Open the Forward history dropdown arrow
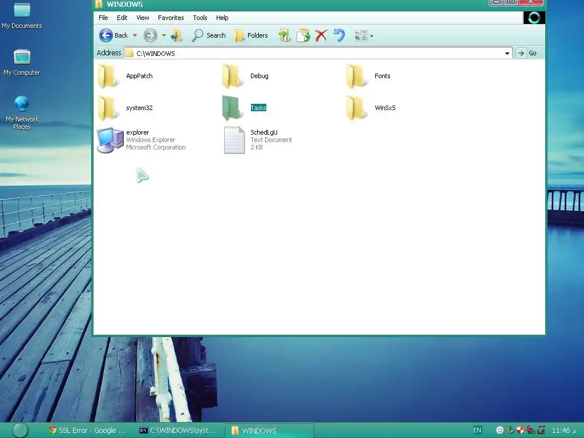Screen dimensions: 584x438 (x=164, y=35)
